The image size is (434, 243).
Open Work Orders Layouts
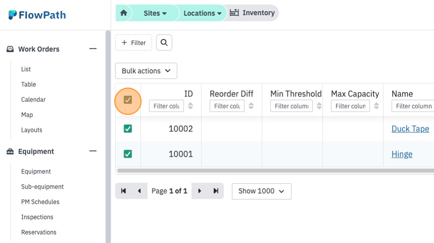(x=32, y=130)
